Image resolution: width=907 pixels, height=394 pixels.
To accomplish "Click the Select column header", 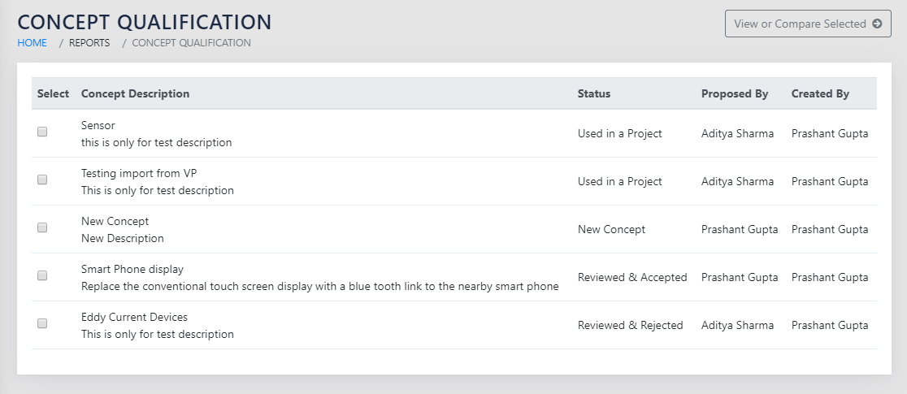I will pos(53,93).
